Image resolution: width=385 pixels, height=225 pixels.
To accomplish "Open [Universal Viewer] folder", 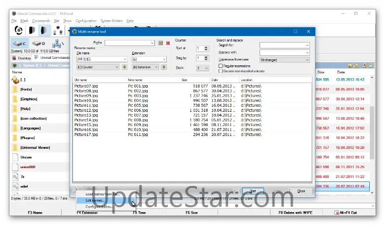I will point(35,147).
